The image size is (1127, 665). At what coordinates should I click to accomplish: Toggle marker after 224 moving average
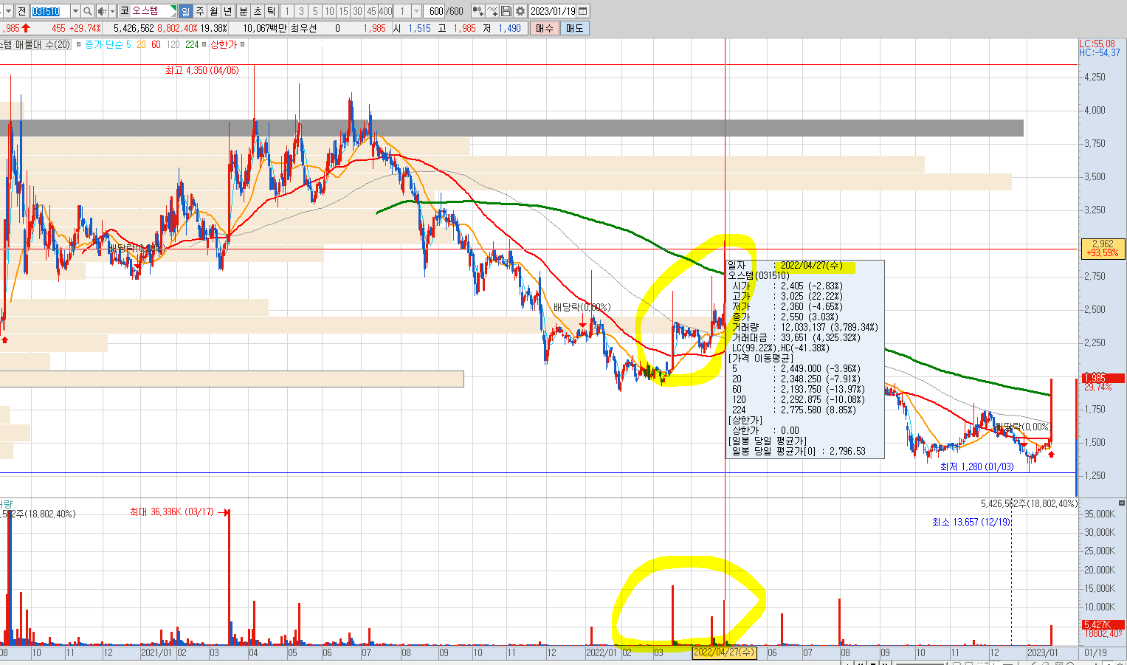(x=204, y=44)
